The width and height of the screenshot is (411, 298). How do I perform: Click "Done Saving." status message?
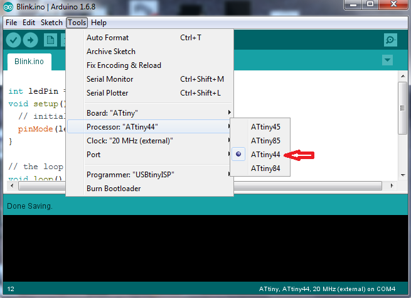click(29, 206)
